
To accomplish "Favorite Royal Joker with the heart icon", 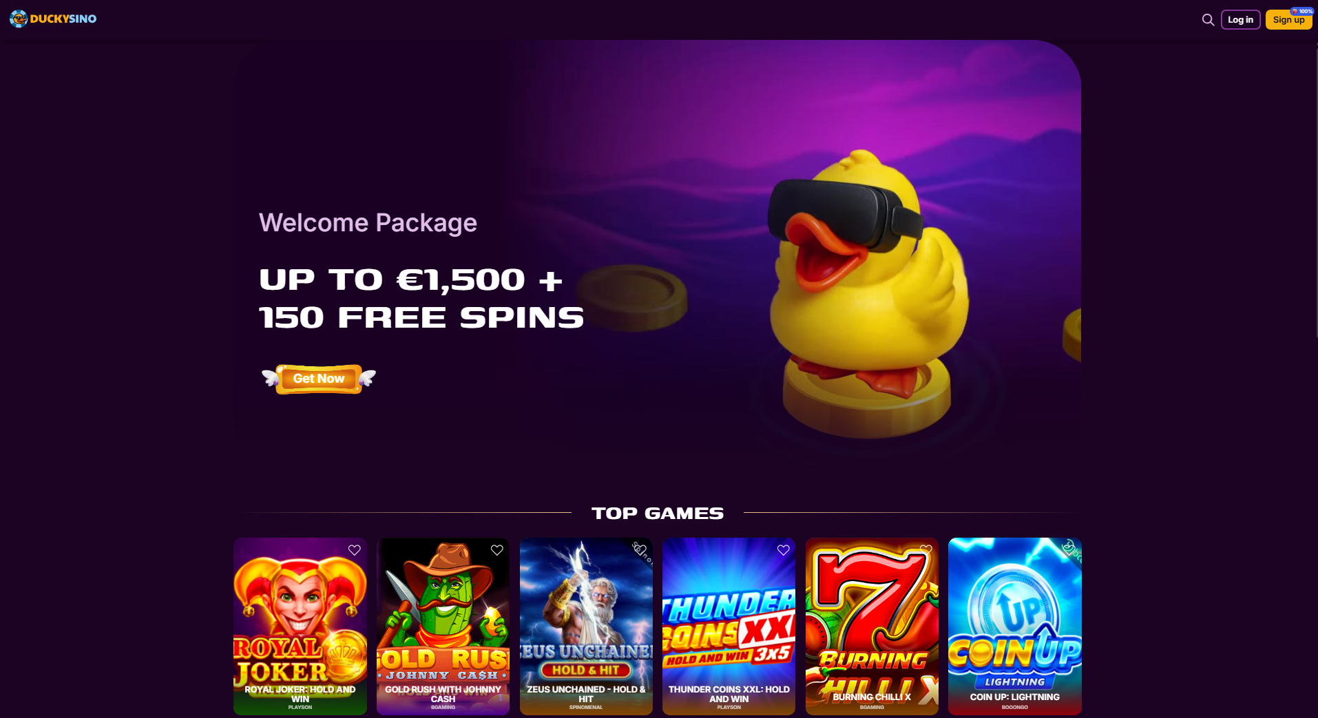I will pos(355,550).
